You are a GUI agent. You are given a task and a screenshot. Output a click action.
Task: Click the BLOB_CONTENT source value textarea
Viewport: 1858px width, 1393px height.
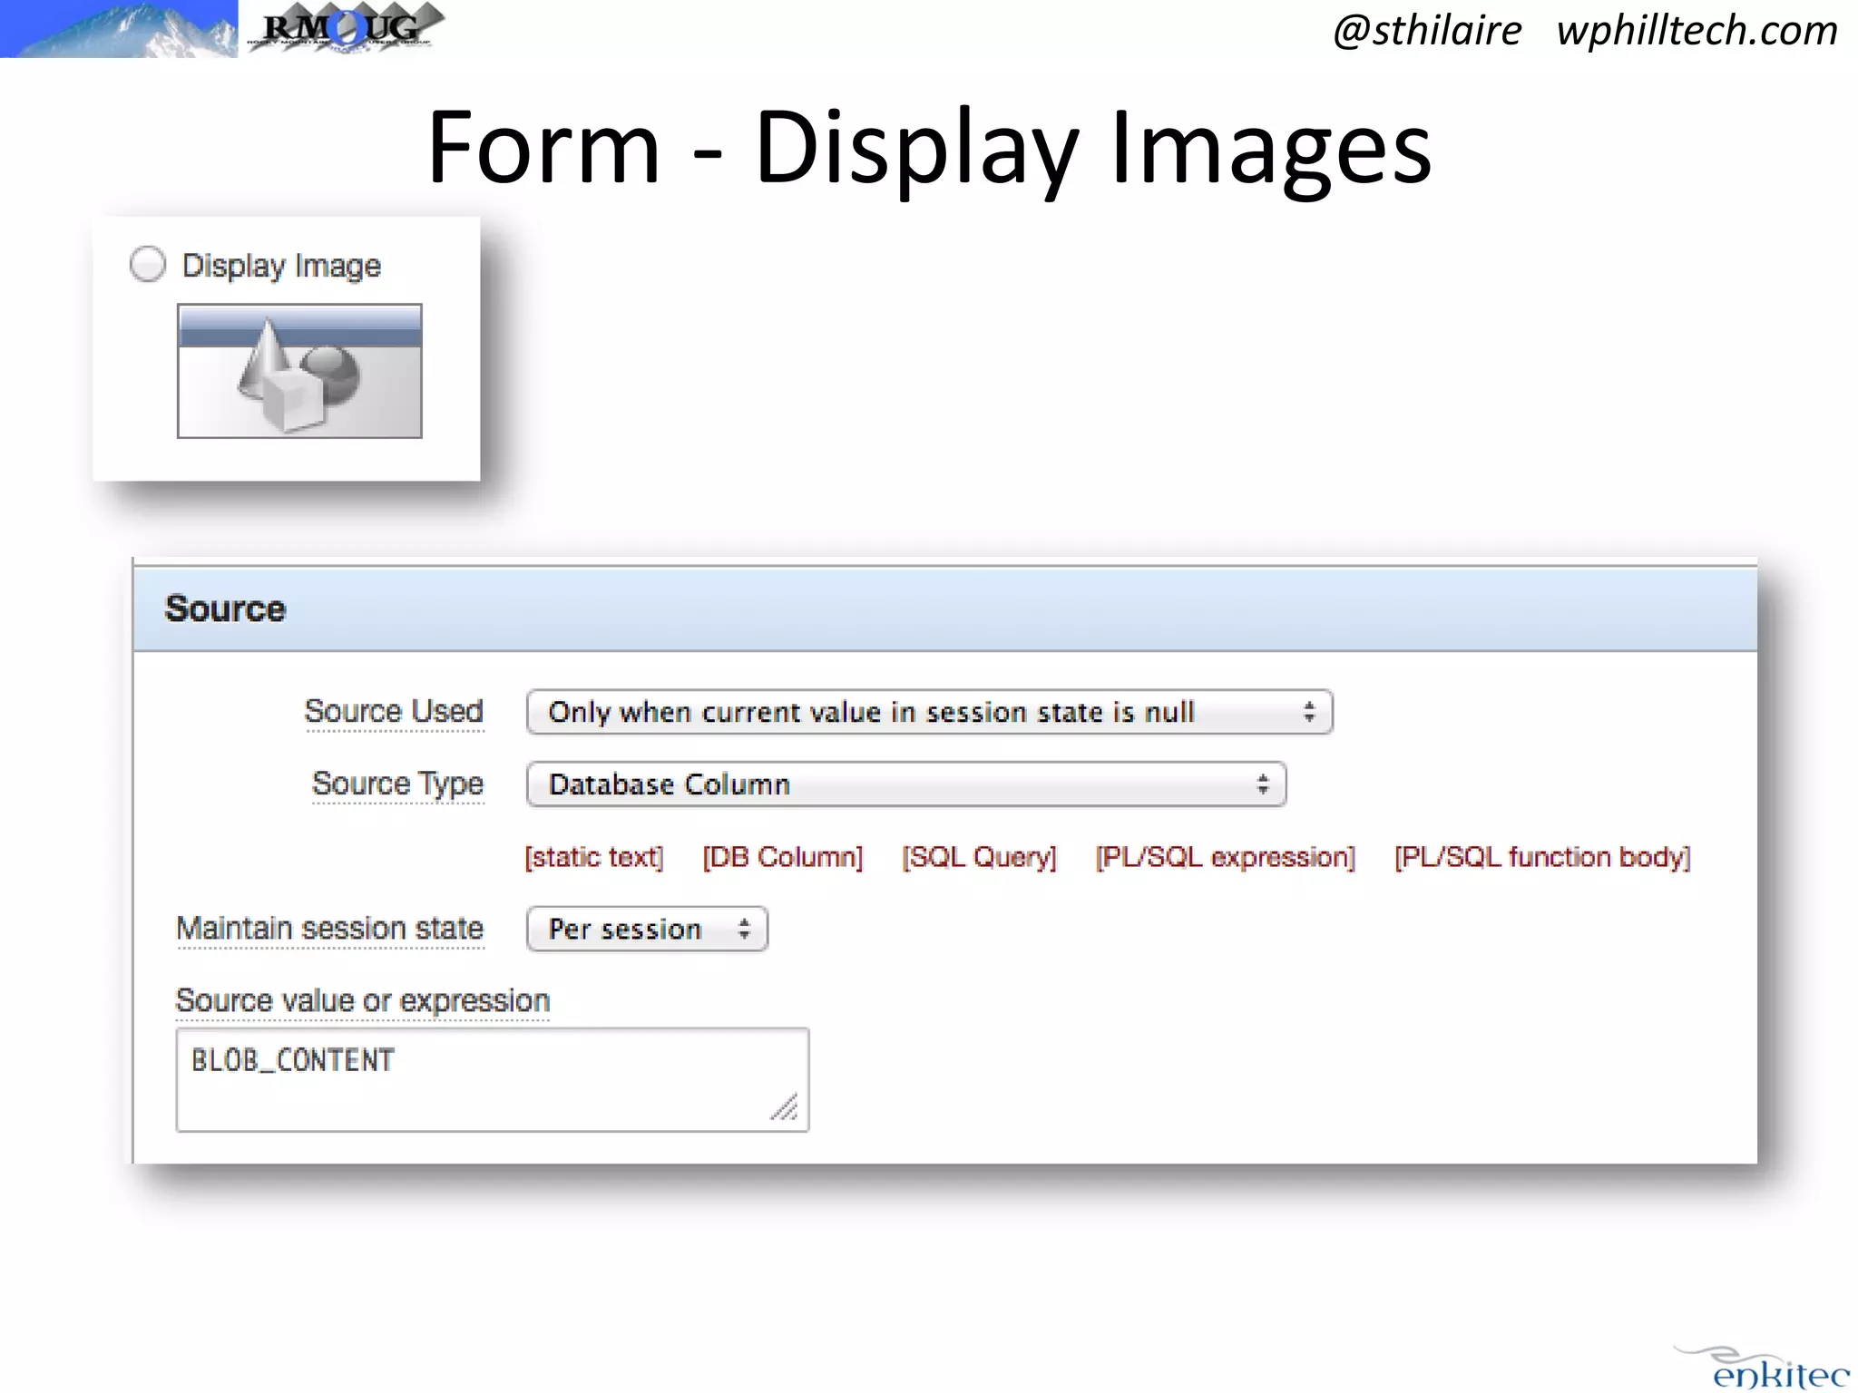click(493, 1079)
